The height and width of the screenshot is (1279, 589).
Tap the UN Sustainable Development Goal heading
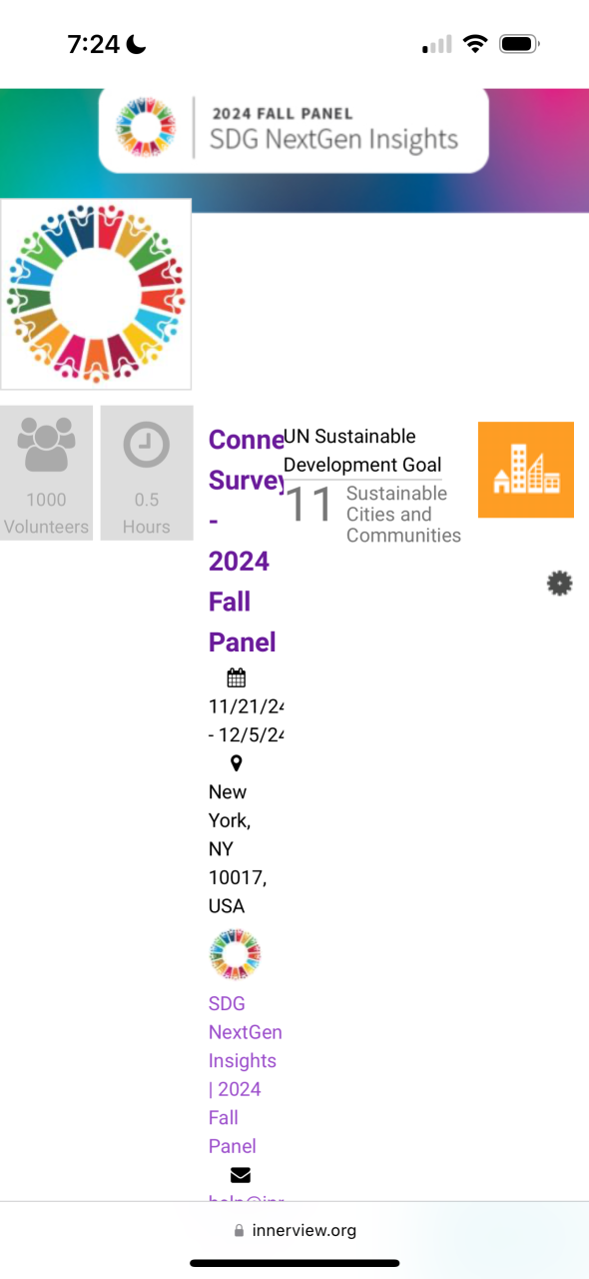[x=362, y=451]
